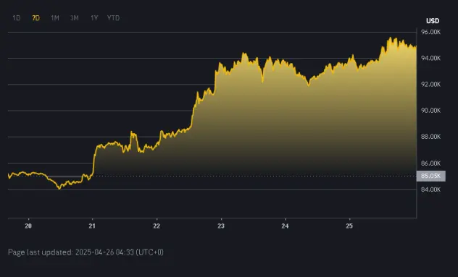
Task: Click date label 24 on x-axis
Action: [285, 226]
